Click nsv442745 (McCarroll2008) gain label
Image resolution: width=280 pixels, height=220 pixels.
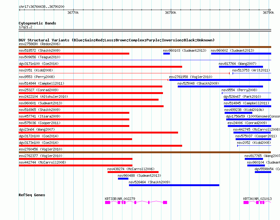(x=257, y=129)
